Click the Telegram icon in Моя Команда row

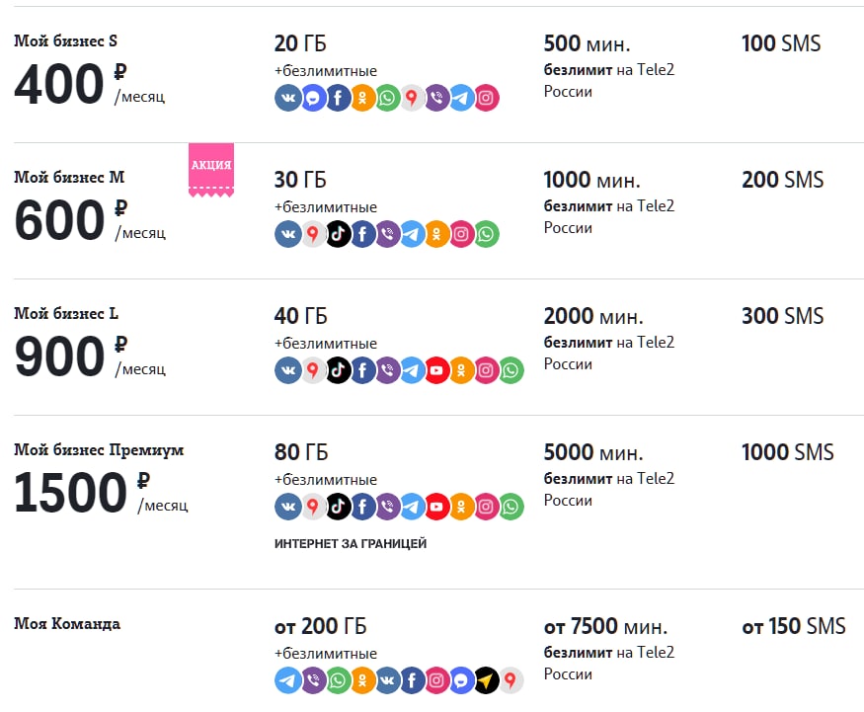pos(287,680)
